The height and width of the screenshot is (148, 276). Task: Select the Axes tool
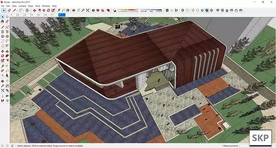point(2,75)
